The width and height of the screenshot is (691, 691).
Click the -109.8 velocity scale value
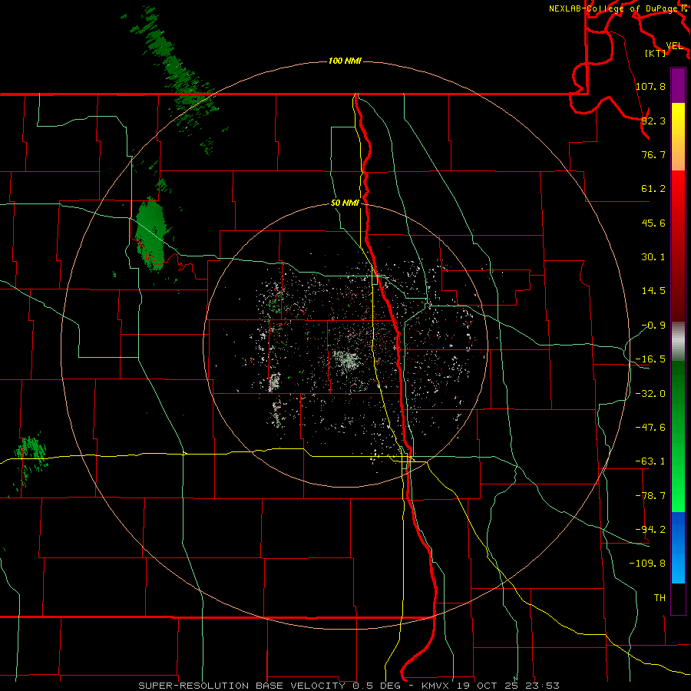pos(648,564)
